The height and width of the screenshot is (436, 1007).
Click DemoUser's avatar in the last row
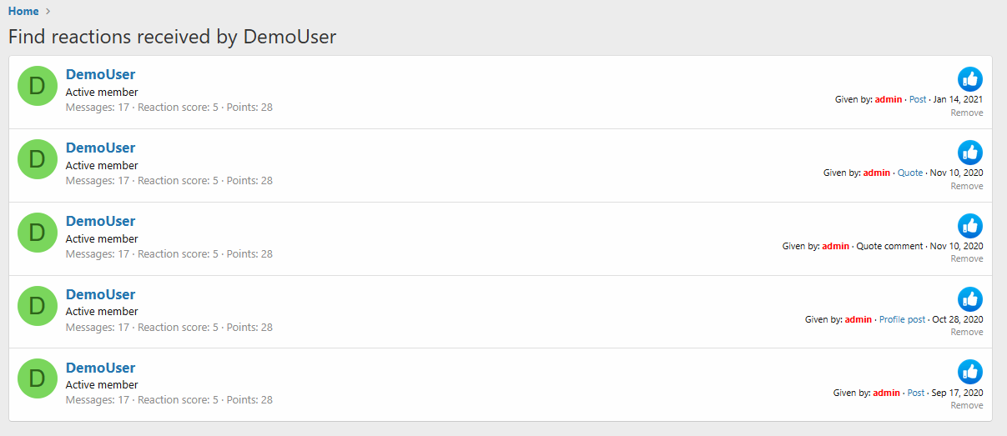click(x=38, y=378)
